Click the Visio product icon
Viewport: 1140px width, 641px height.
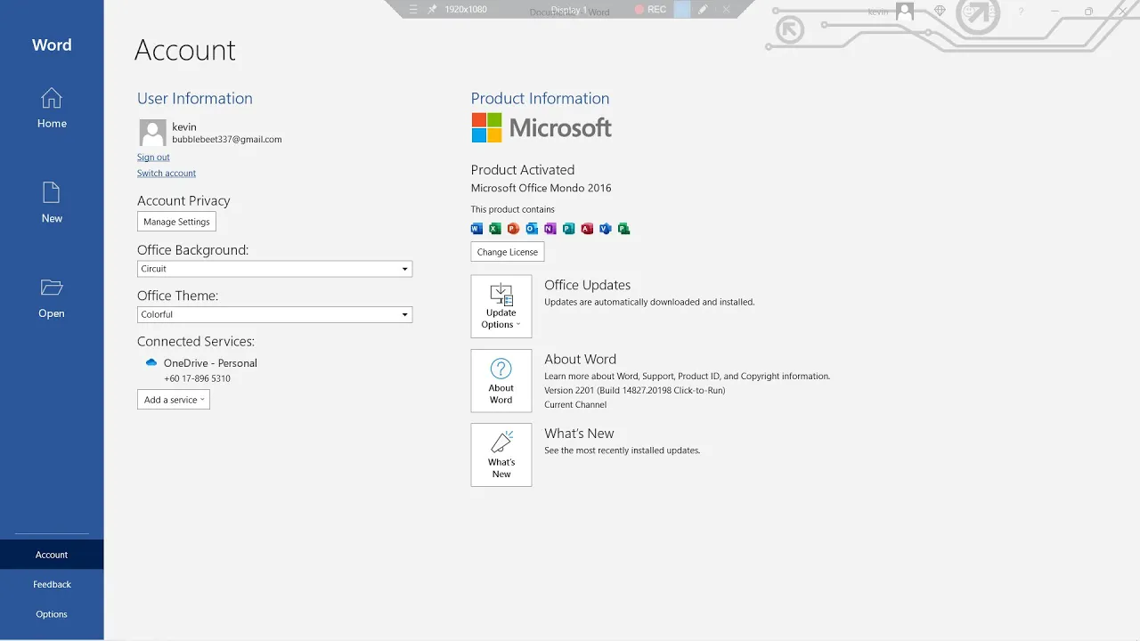tap(606, 229)
